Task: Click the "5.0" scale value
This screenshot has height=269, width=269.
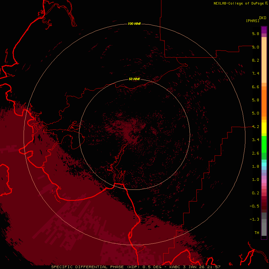Action: (x=256, y=113)
